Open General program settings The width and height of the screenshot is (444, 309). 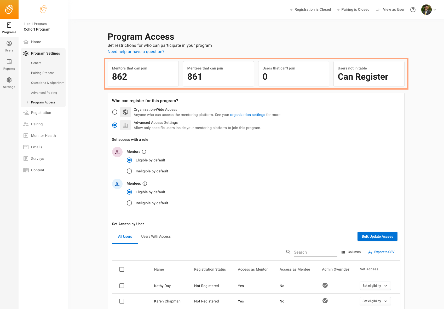pos(37,63)
